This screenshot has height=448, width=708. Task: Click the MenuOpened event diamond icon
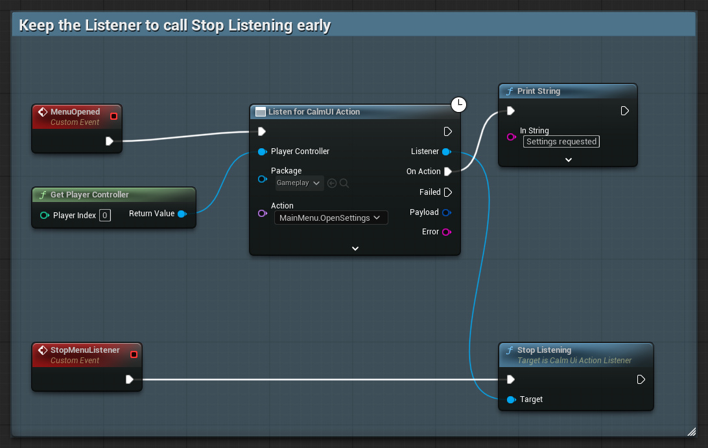point(43,112)
